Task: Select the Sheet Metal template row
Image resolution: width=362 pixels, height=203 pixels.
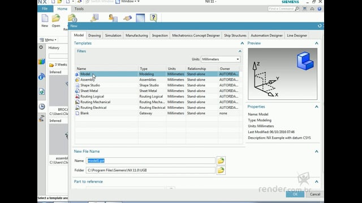Action: (x=157, y=91)
